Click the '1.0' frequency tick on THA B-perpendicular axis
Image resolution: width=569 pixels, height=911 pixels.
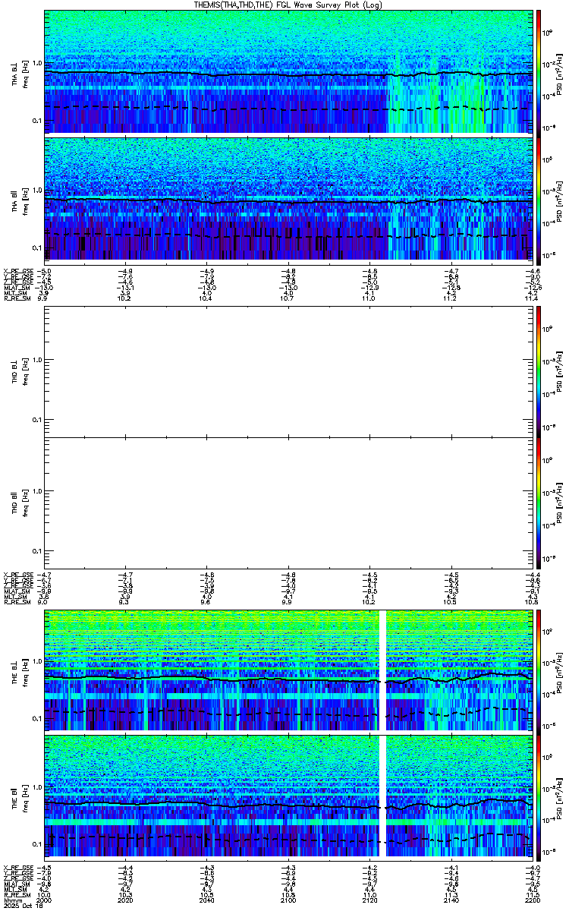[x=36, y=64]
